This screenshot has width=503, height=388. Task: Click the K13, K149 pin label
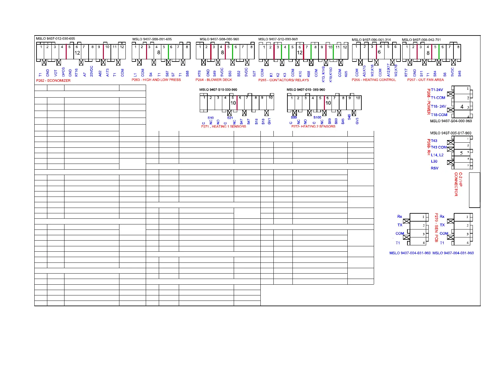coord(323,74)
